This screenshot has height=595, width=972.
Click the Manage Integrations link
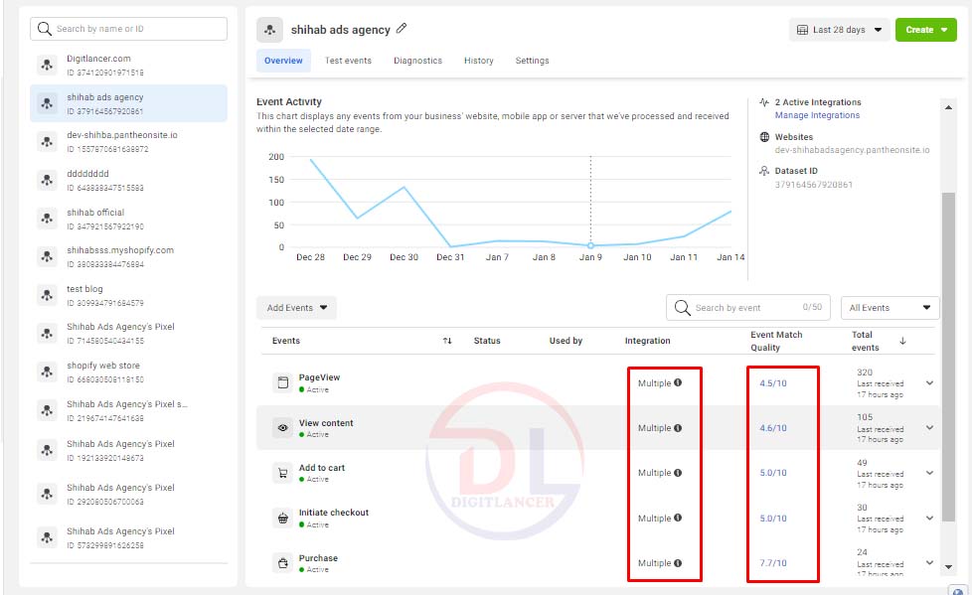click(x=817, y=115)
